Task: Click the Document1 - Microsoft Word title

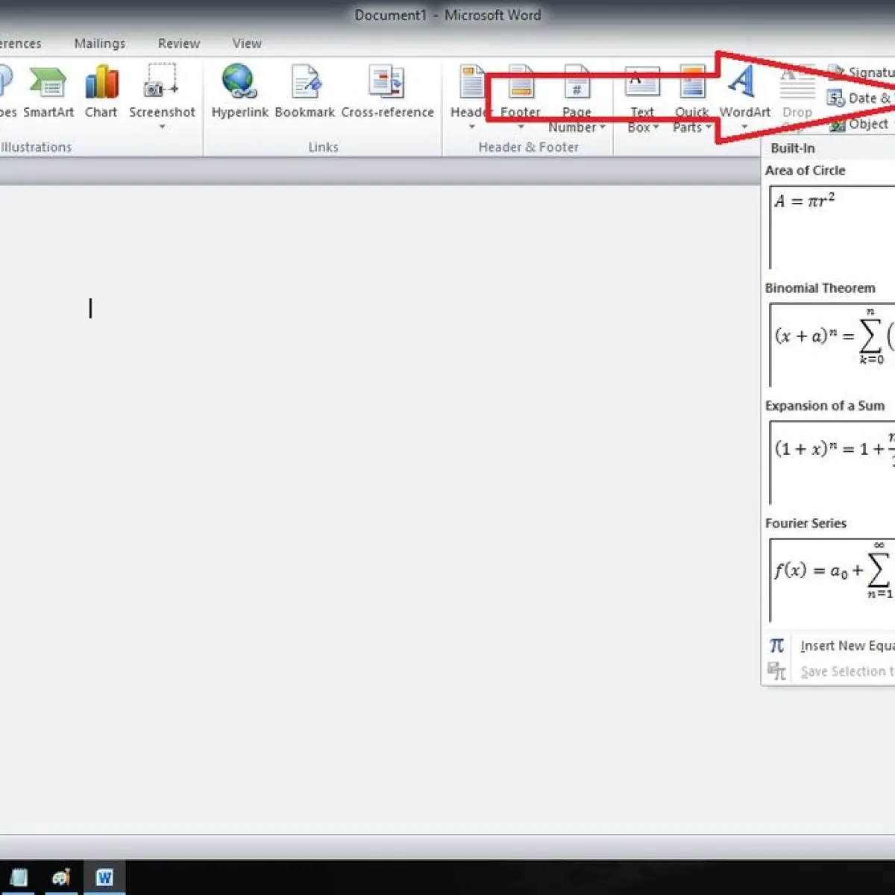Action: (447, 15)
